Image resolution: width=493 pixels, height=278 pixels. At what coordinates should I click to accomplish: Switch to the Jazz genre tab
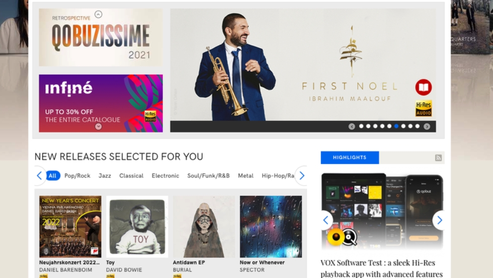point(105,175)
